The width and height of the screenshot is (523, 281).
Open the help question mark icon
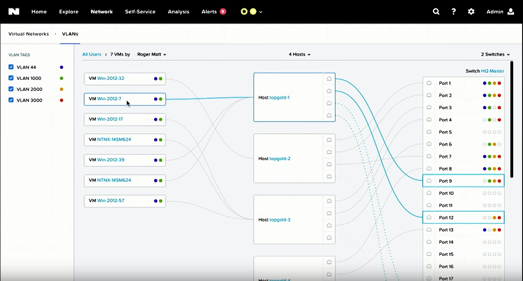(454, 12)
